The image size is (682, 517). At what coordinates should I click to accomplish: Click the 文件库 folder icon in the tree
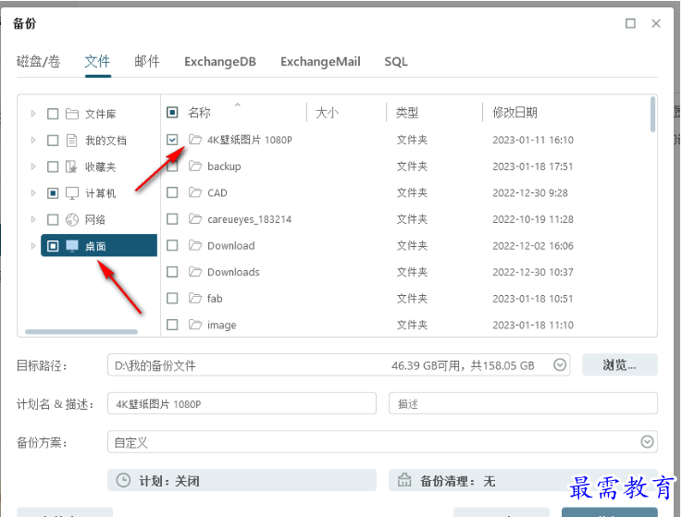(x=72, y=114)
